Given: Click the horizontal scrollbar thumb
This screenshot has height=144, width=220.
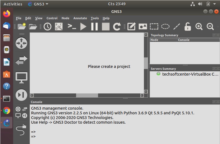Looking at the screenshot, I should 87,95.
